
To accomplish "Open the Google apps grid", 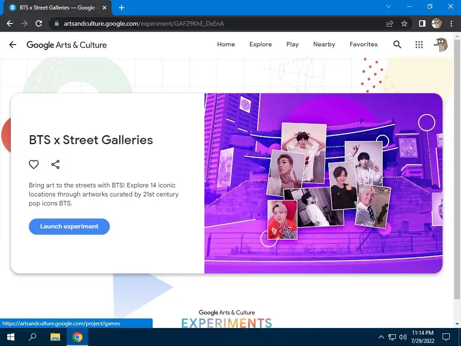I will pos(419,45).
